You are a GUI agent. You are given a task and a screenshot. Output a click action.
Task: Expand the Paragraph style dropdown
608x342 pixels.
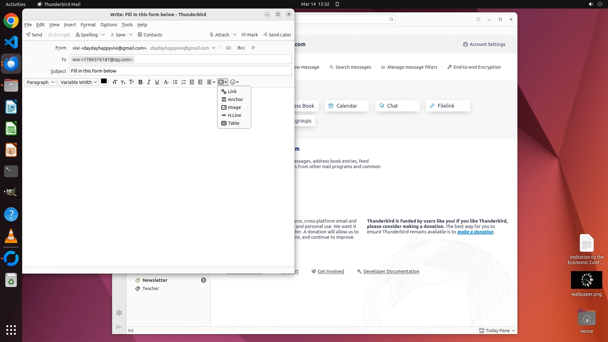[40, 82]
